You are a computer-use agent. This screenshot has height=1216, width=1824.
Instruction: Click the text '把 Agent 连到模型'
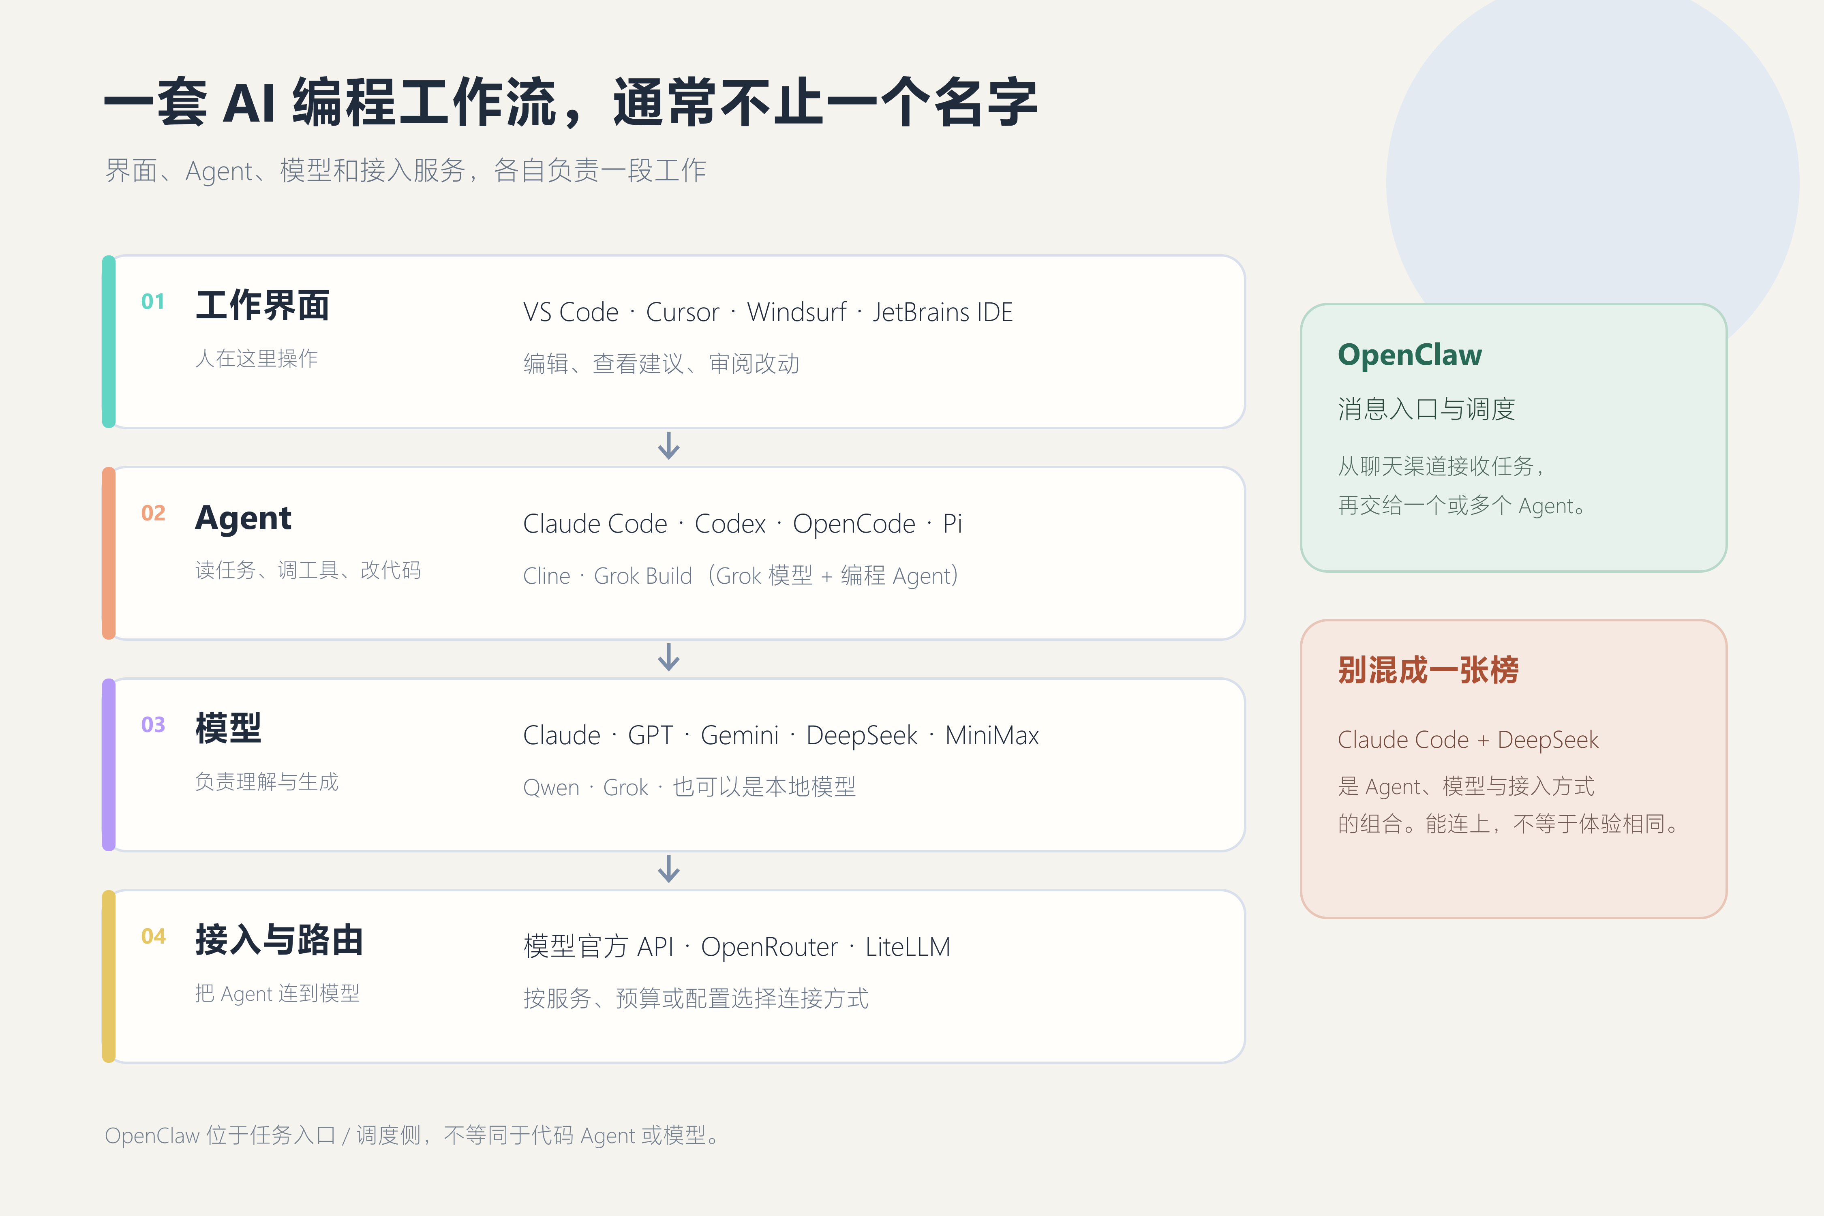coord(278,993)
